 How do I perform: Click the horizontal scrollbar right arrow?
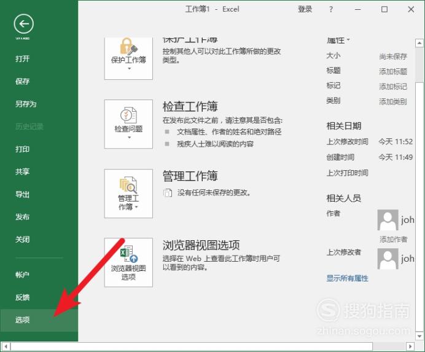click(410, 346)
